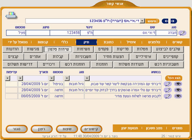
Task: Open the בנושא filter dropdown
Action: pos(87,78)
